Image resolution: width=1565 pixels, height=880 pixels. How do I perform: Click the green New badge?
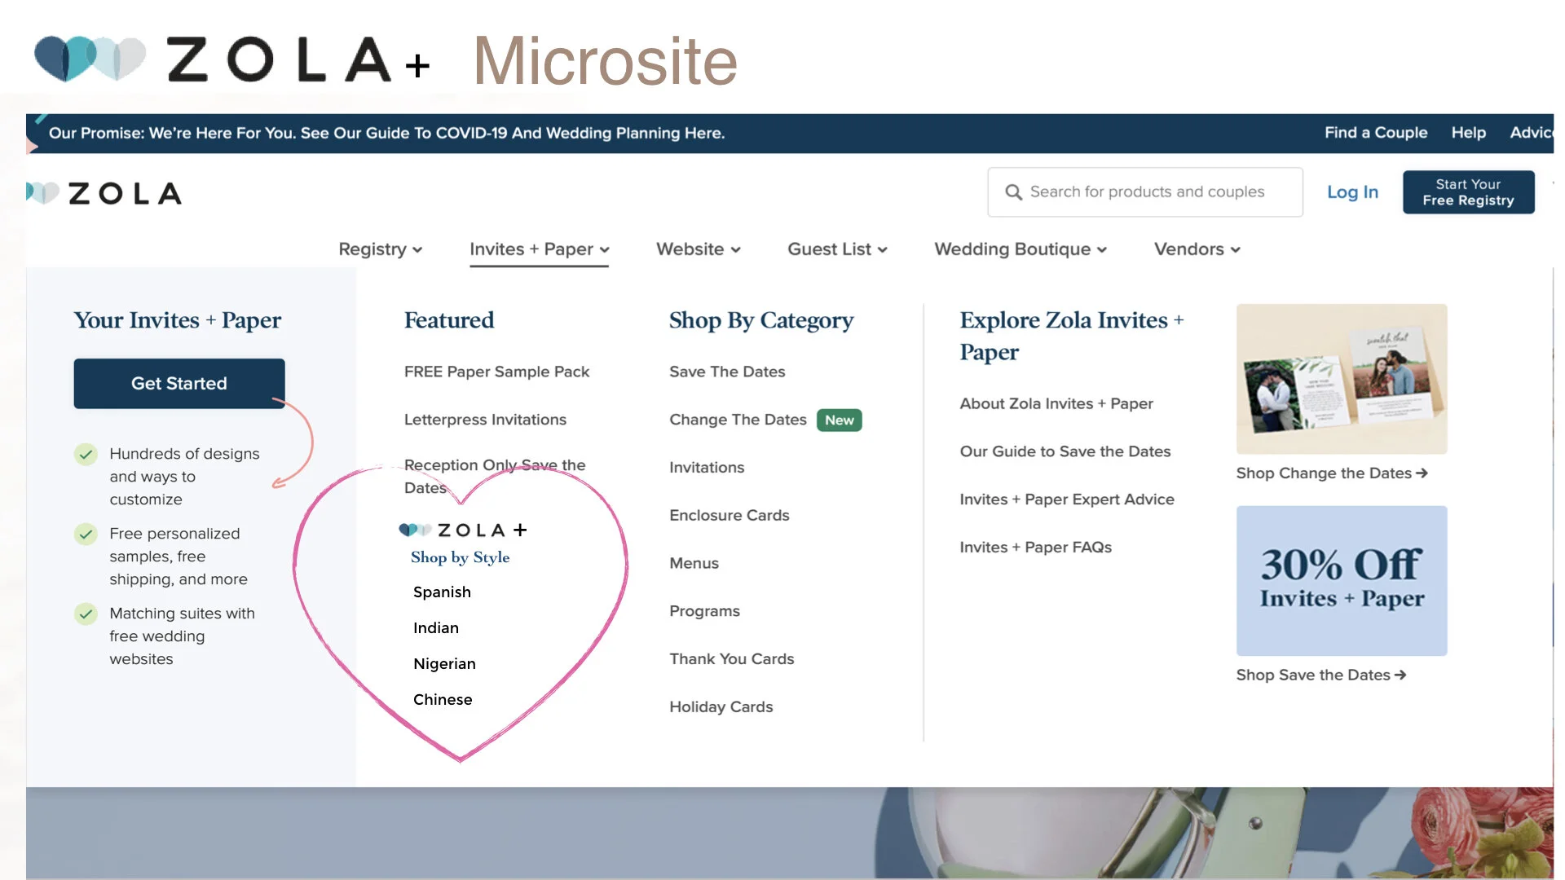839,420
